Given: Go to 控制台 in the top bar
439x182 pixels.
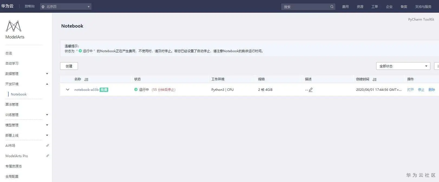Looking at the screenshot, I should [30, 6].
